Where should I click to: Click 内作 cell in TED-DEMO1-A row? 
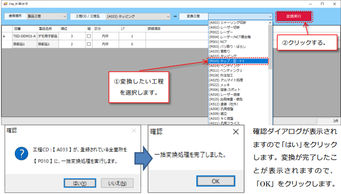click(x=105, y=36)
